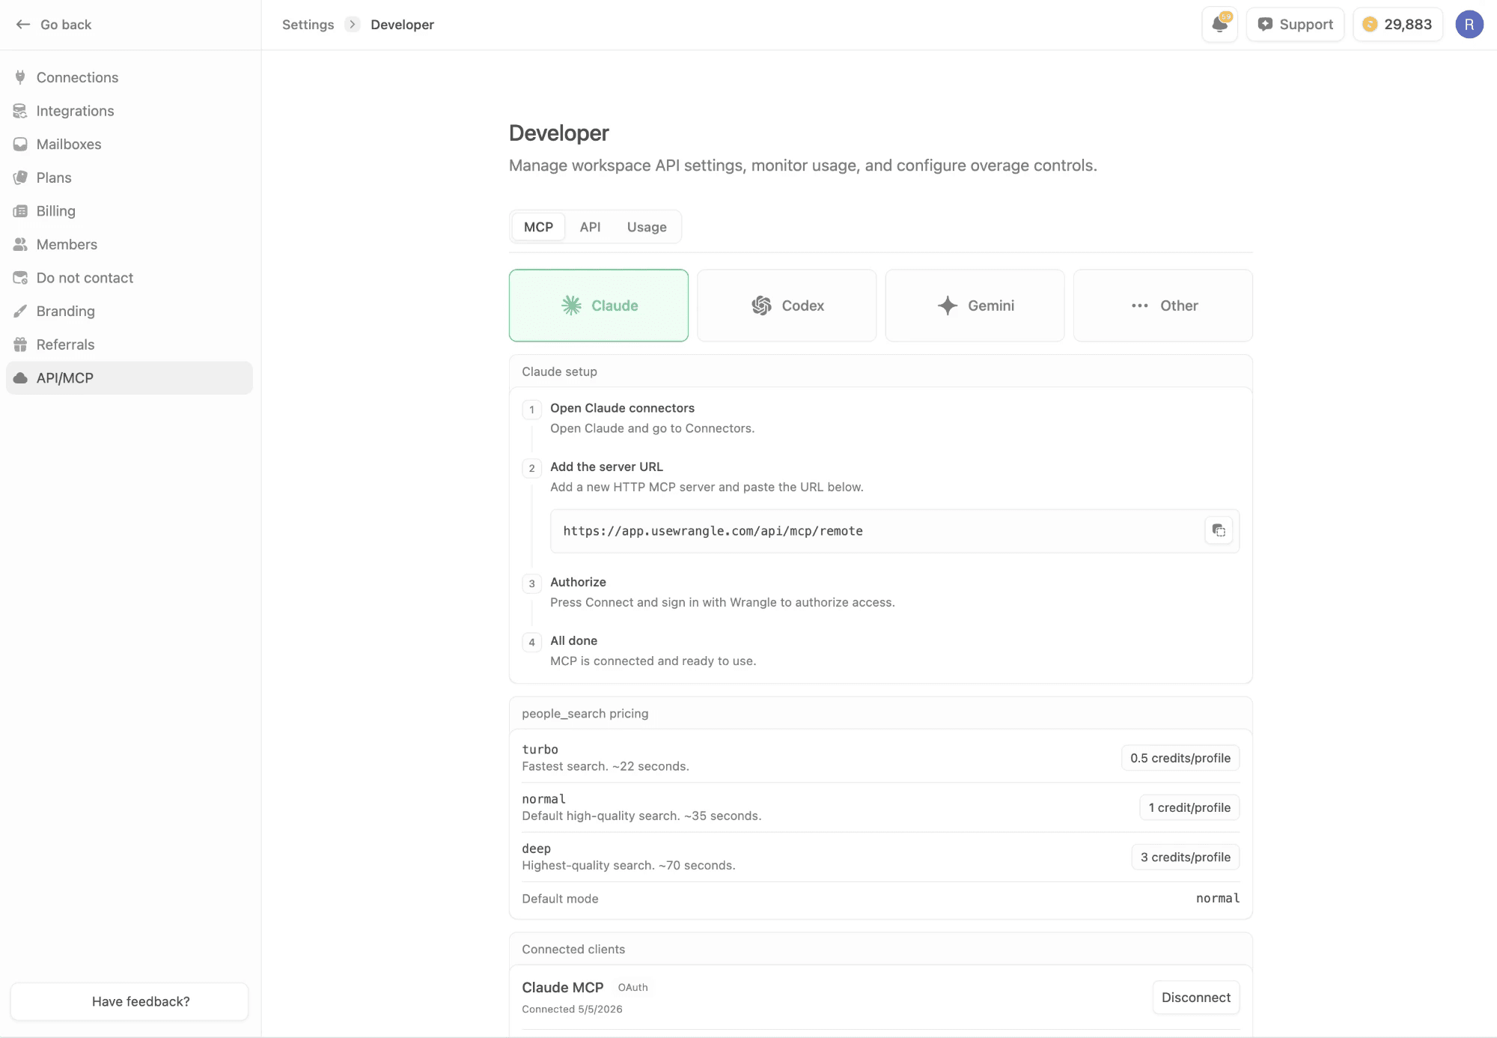Click the Support chat icon
1497x1038 pixels.
tap(1265, 25)
